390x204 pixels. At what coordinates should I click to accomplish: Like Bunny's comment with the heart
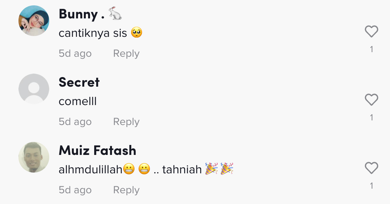coord(371,31)
